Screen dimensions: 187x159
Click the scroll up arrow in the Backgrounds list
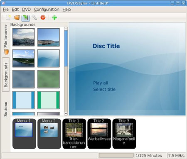[66, 28]
